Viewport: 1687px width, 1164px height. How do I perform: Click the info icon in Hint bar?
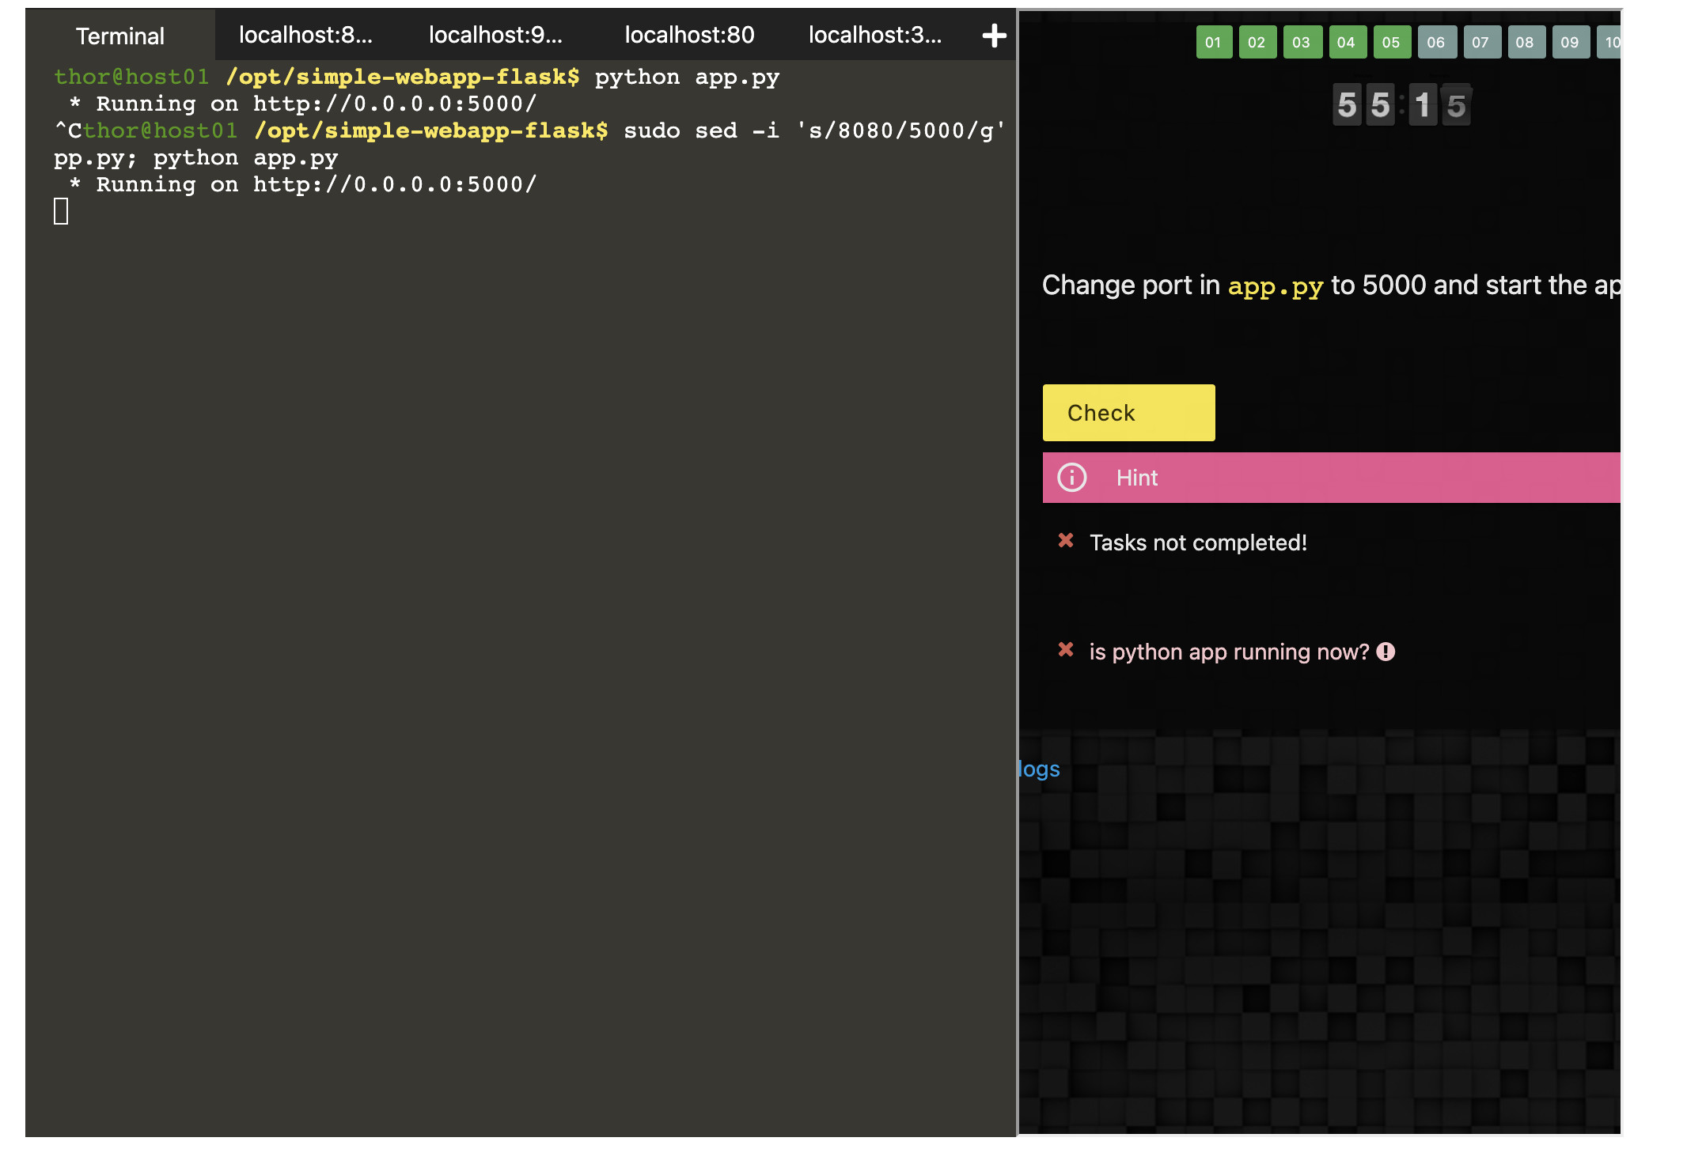click(1071, 478)
